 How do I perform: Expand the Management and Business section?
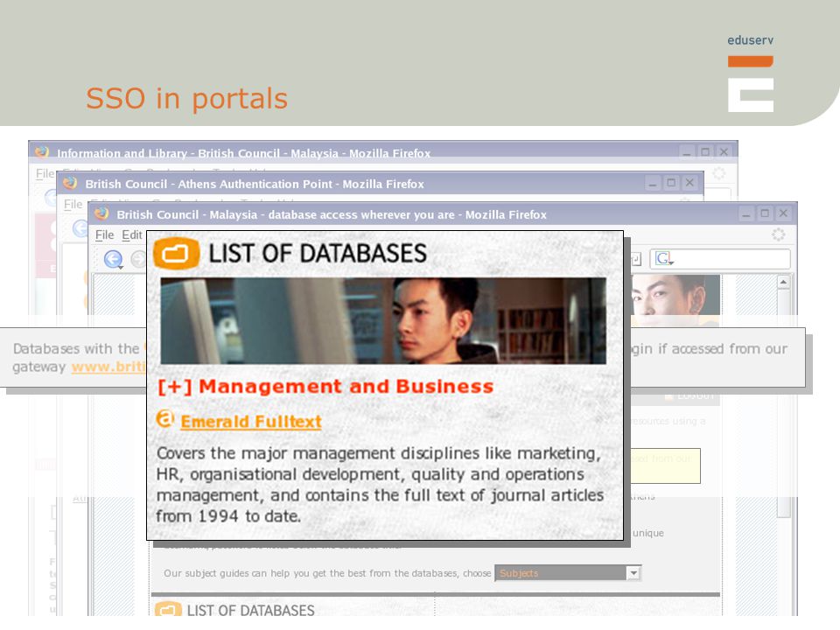(x=325, y=386)
